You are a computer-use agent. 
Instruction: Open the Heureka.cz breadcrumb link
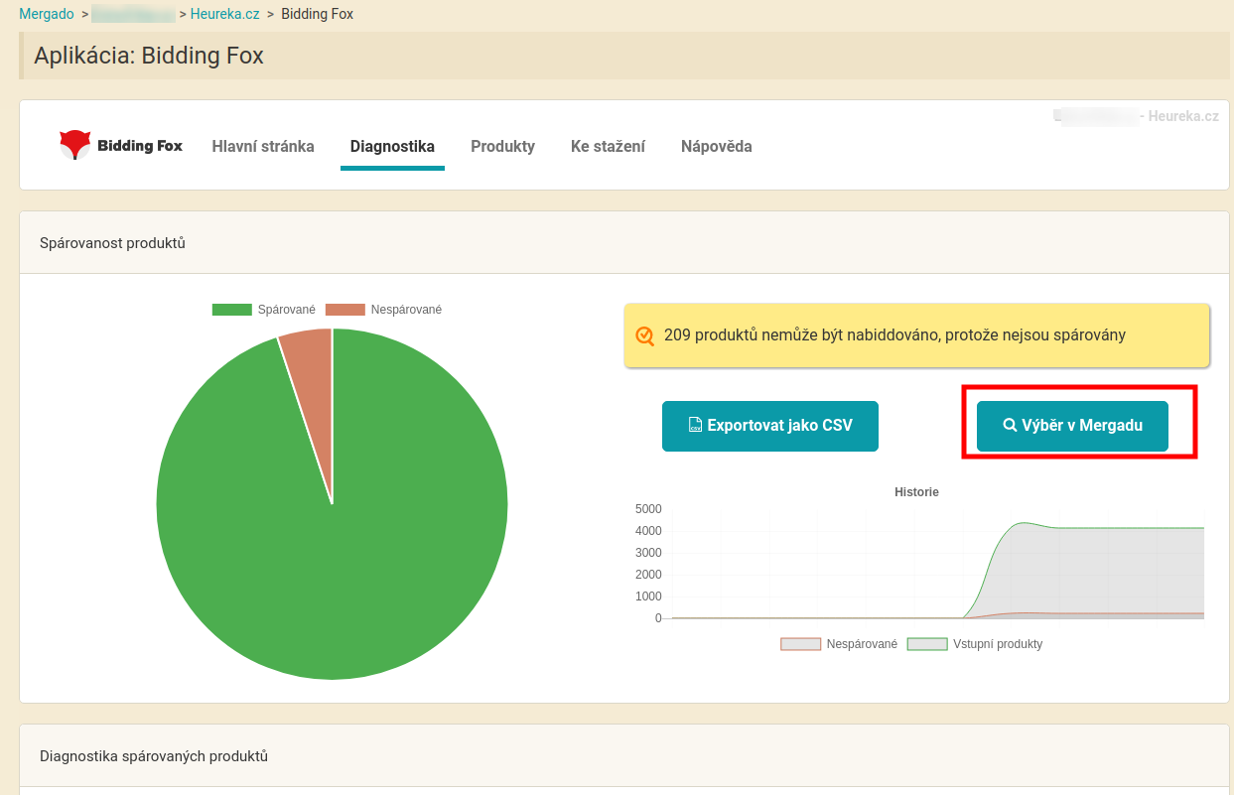226,14
